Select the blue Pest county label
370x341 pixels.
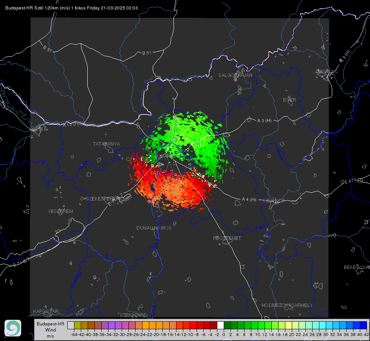260,228
